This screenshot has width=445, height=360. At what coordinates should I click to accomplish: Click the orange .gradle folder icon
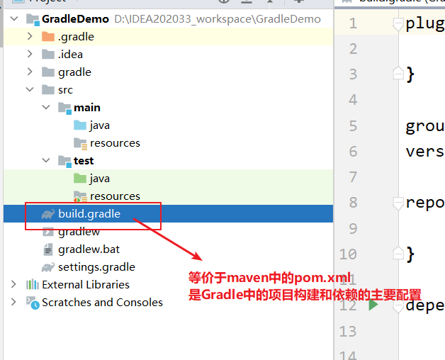tap(48, 37)
